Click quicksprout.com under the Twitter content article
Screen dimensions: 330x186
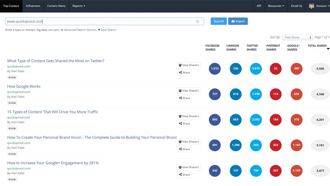point(19,67)
